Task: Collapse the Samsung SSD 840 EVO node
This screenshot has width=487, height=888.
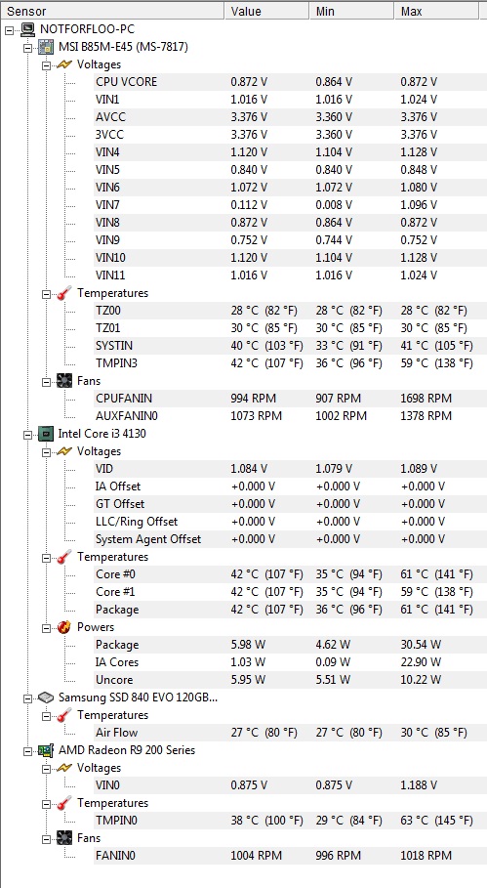Action: pos(27,698)
